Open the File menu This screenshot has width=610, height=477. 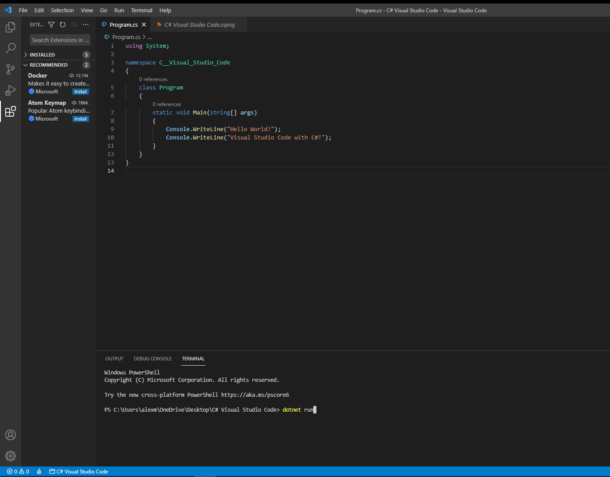coord(23,10)
